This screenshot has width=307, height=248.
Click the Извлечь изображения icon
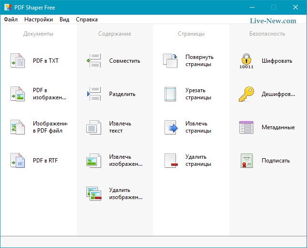94,161
